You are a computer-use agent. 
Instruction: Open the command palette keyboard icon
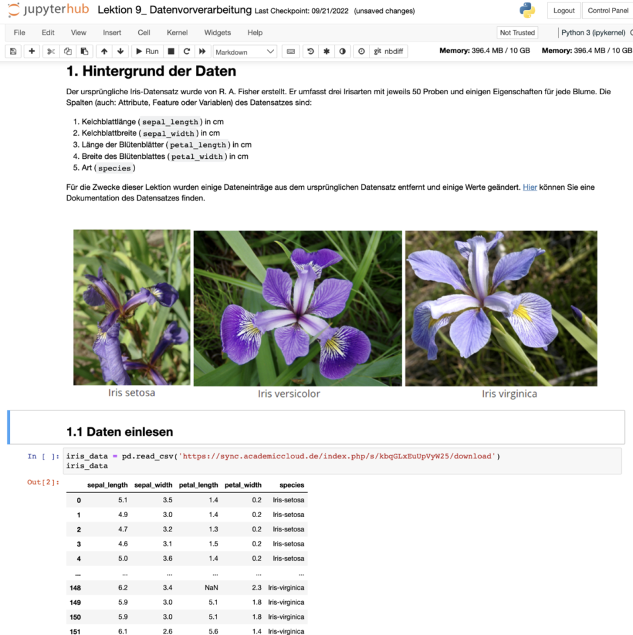(x=291, y=51)
